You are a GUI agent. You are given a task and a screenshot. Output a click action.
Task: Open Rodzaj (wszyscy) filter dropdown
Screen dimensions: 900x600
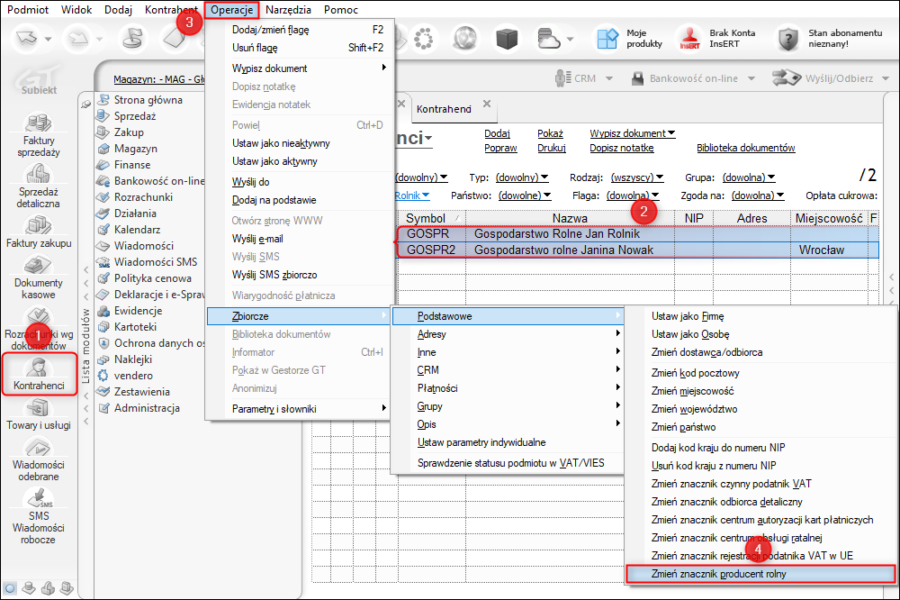(636, 177)
